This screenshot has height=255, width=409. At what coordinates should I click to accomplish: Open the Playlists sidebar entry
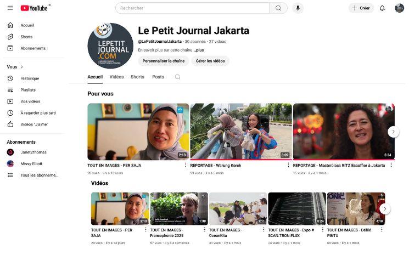28,90
